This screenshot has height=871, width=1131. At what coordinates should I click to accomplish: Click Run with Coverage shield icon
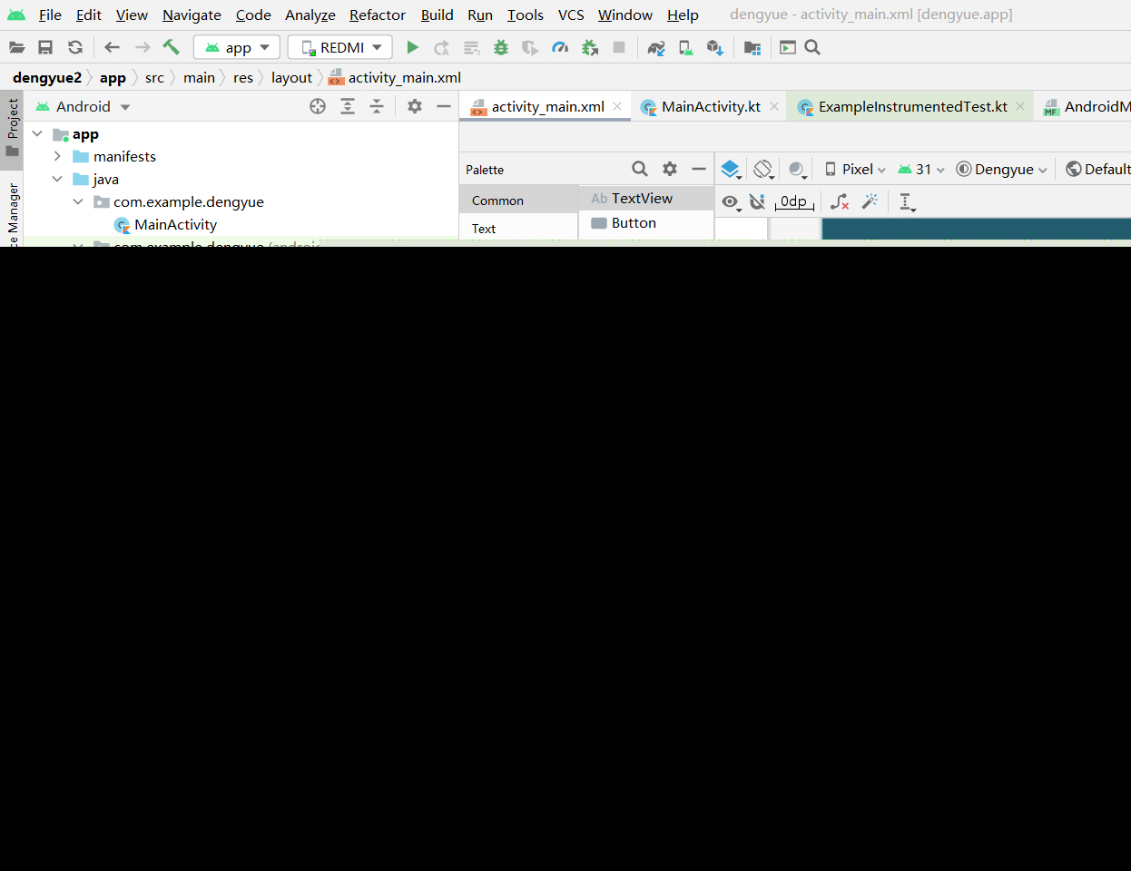point(530,47)
